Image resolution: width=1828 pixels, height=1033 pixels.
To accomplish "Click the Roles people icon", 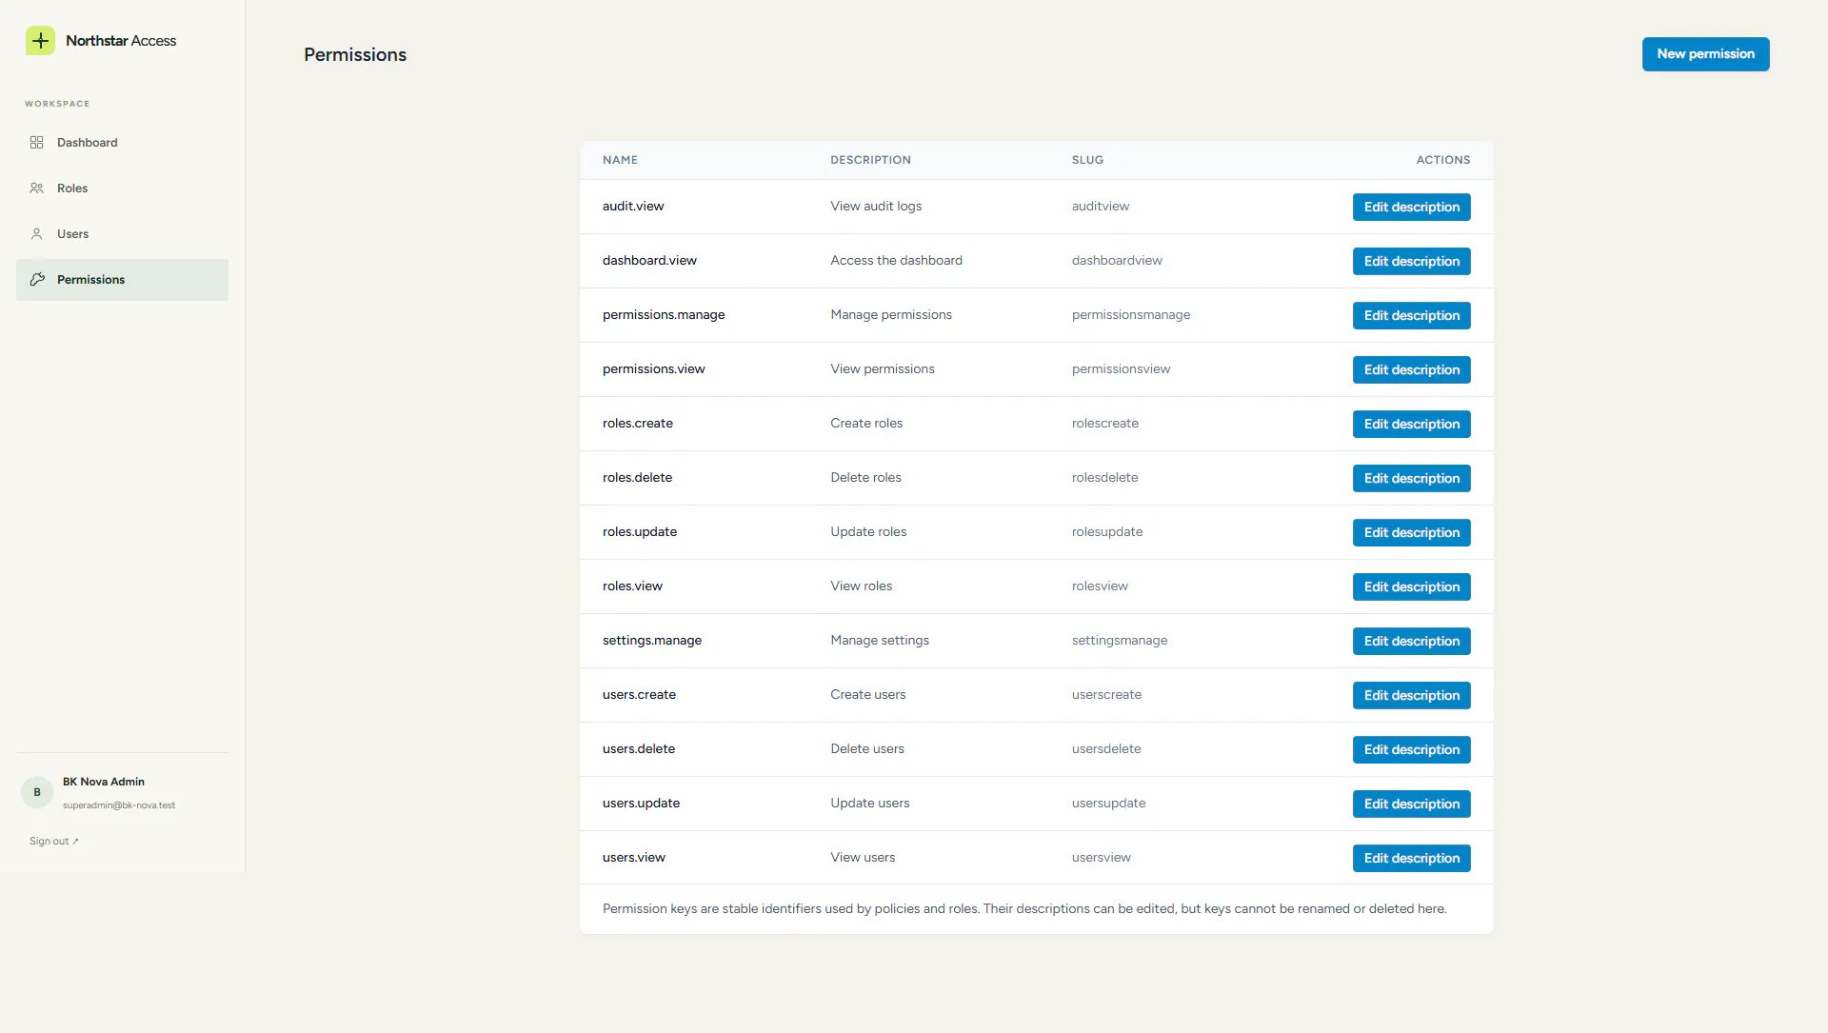I will (x=37, y=189).
